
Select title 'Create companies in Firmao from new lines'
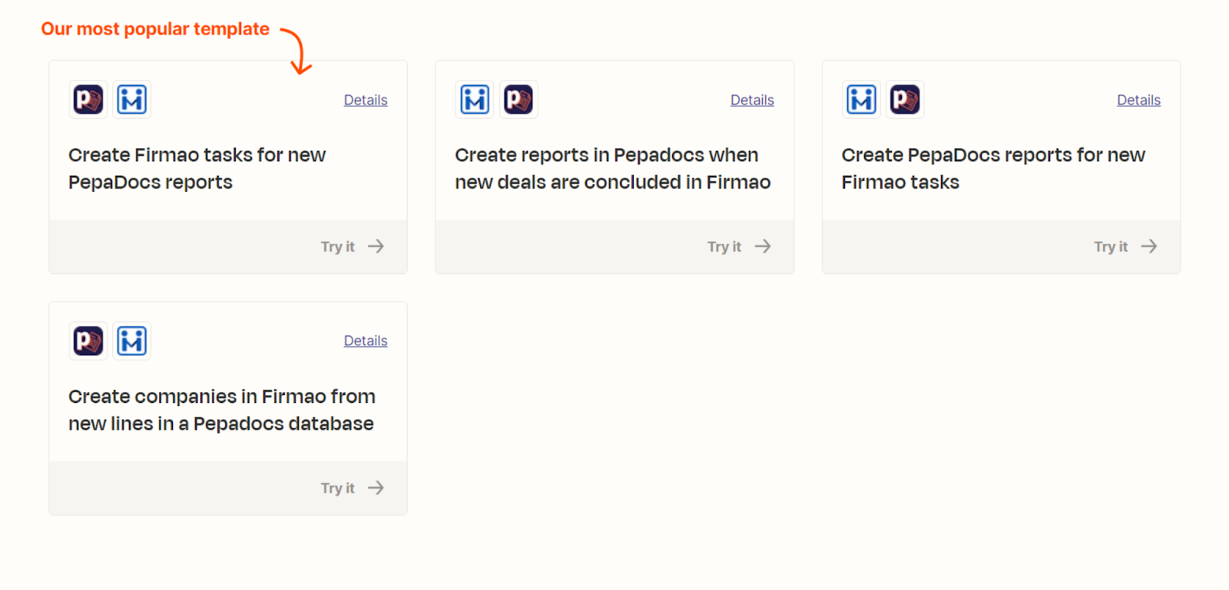click(222, 410)
